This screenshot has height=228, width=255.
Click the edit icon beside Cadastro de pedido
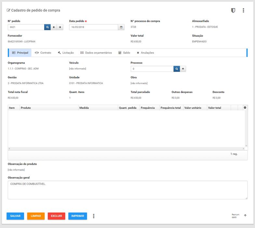(8, 10)
